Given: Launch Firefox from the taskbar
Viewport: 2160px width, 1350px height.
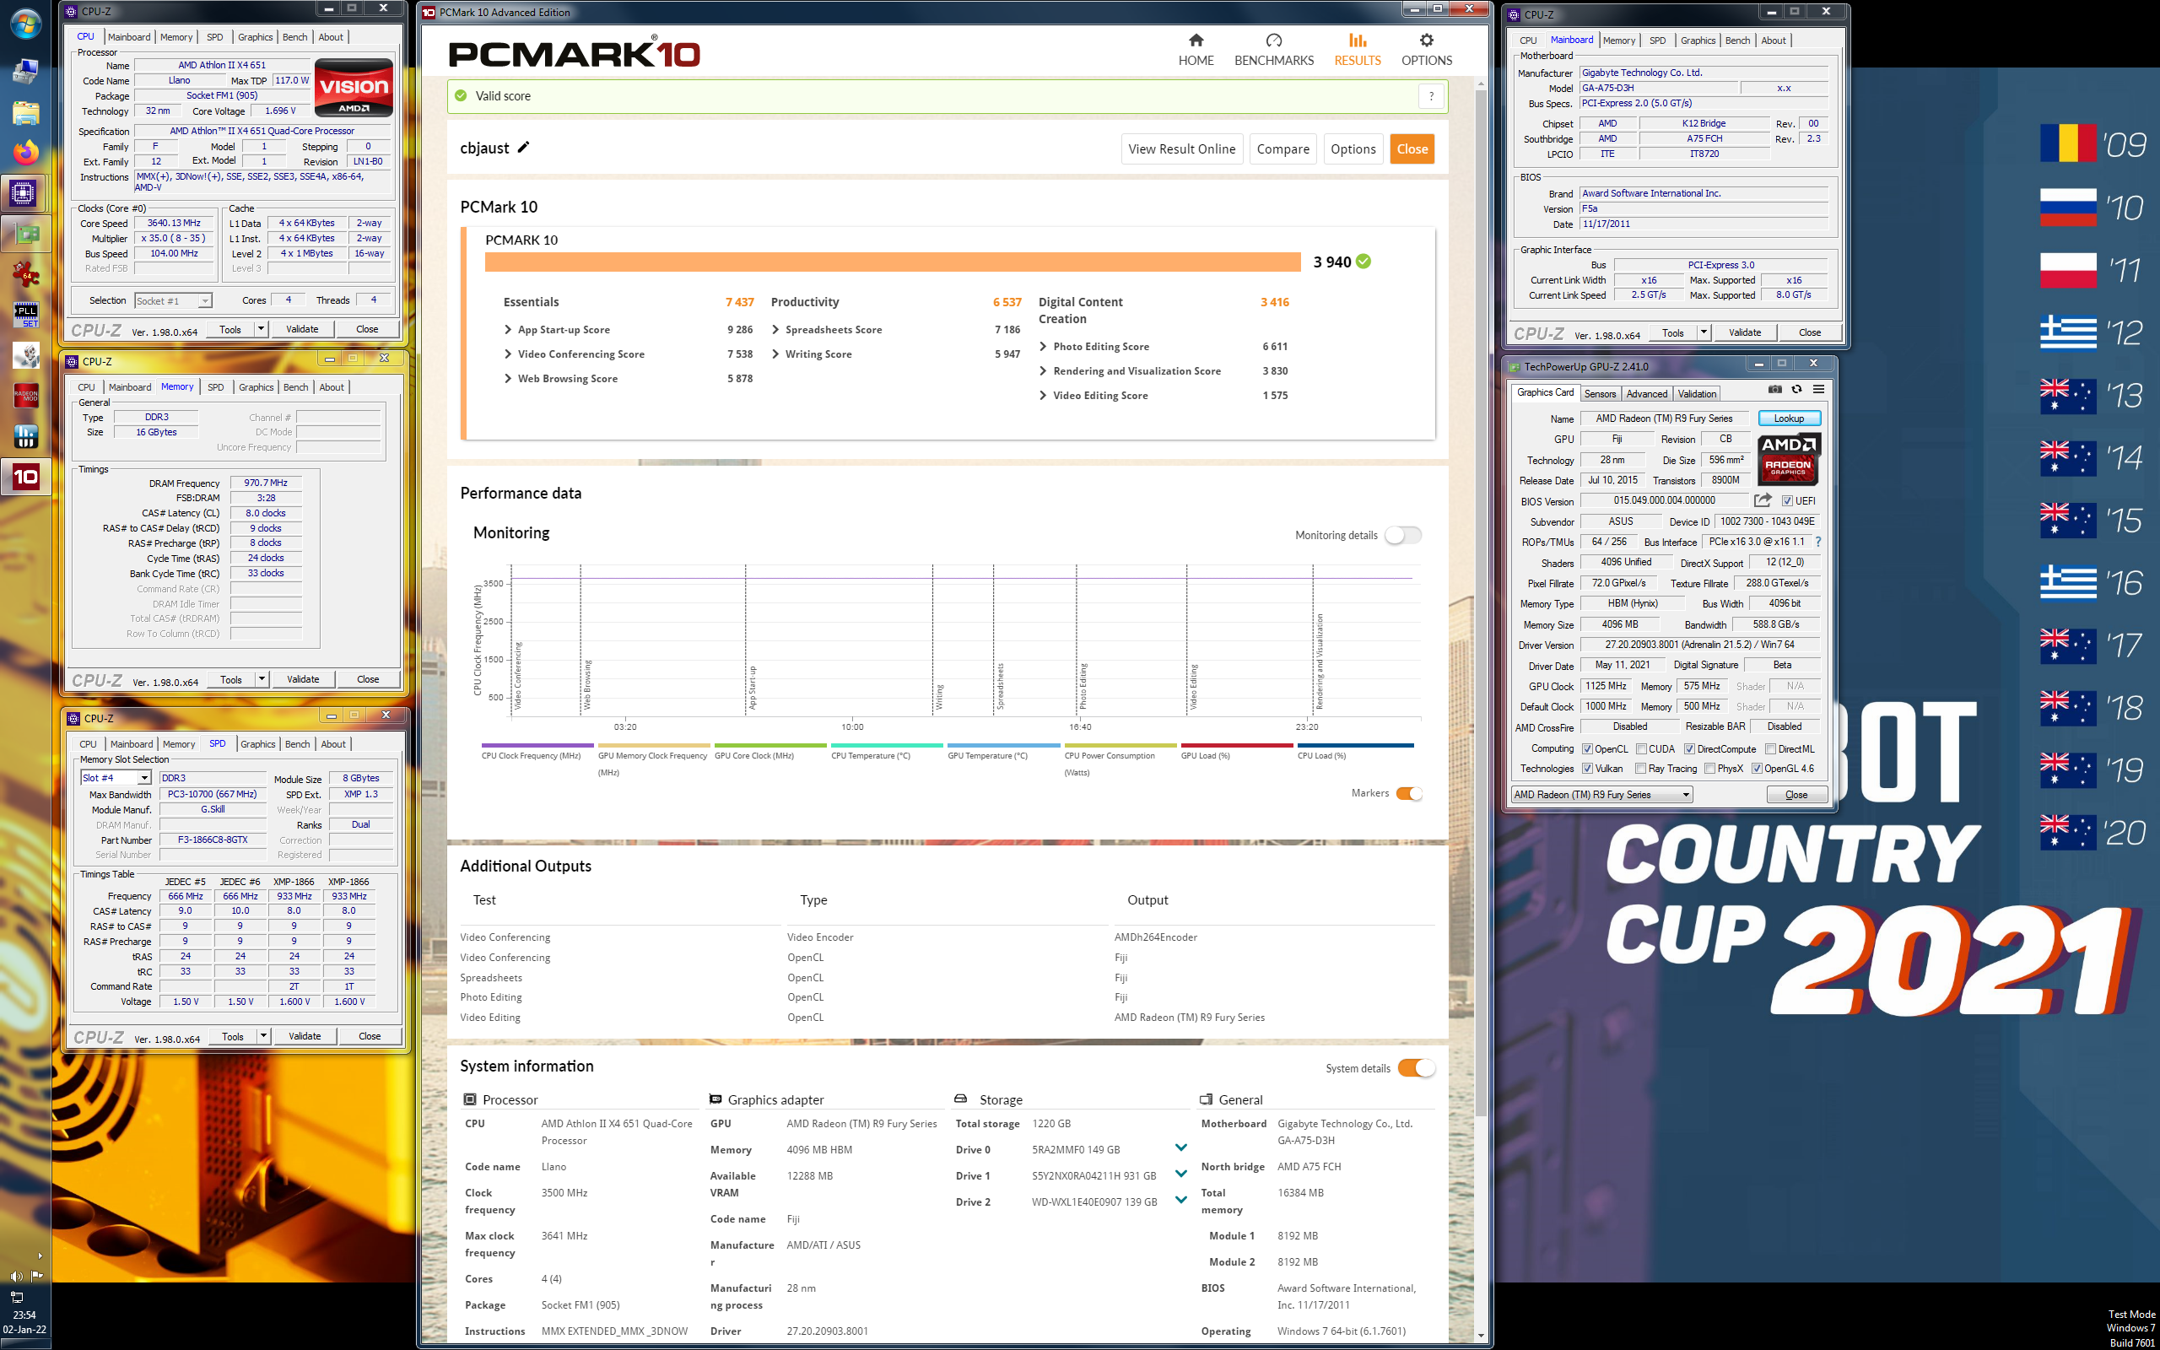Looking at the screenshot, I should [x=25, y=153].
